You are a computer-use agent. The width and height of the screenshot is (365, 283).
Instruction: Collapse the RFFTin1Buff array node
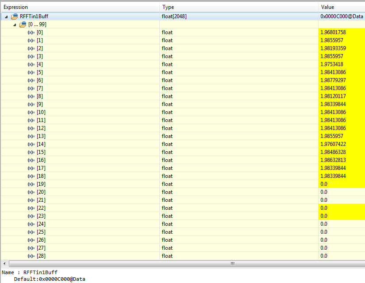6,17
